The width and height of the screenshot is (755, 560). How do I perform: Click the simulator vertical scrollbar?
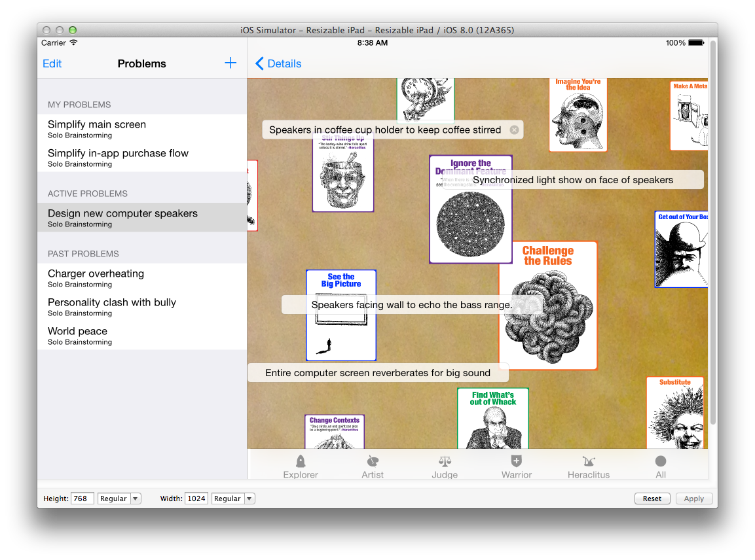tap(713, 232)
